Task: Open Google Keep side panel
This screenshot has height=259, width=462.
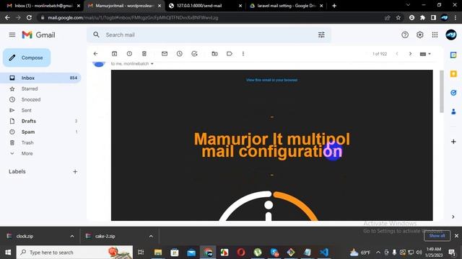Action: pyautogui.click(x=453, y=73)
